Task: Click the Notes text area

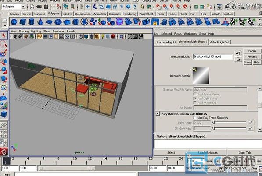Action: click(x=208, y=144)
